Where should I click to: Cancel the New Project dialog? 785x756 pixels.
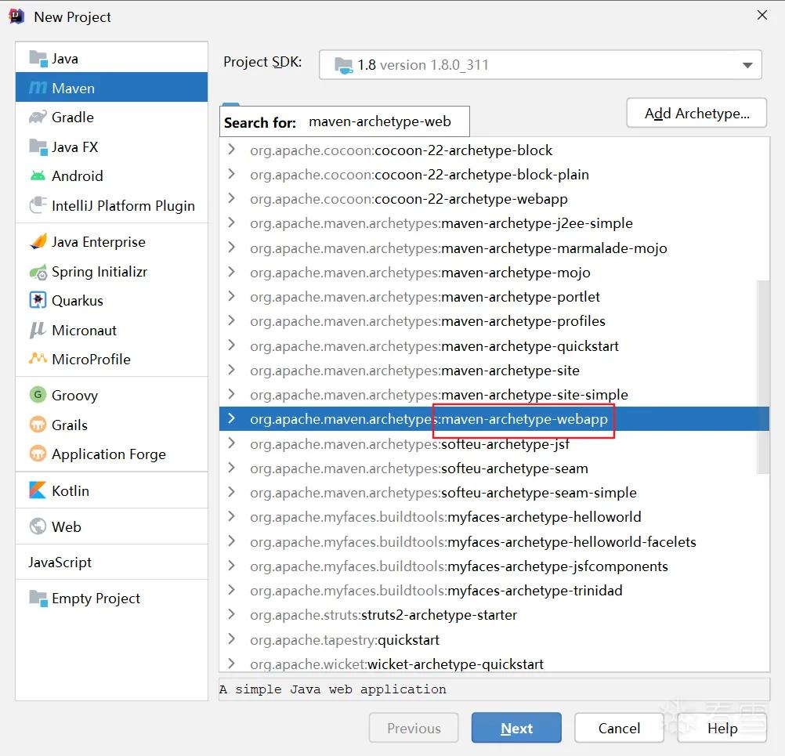pos(619,728)
